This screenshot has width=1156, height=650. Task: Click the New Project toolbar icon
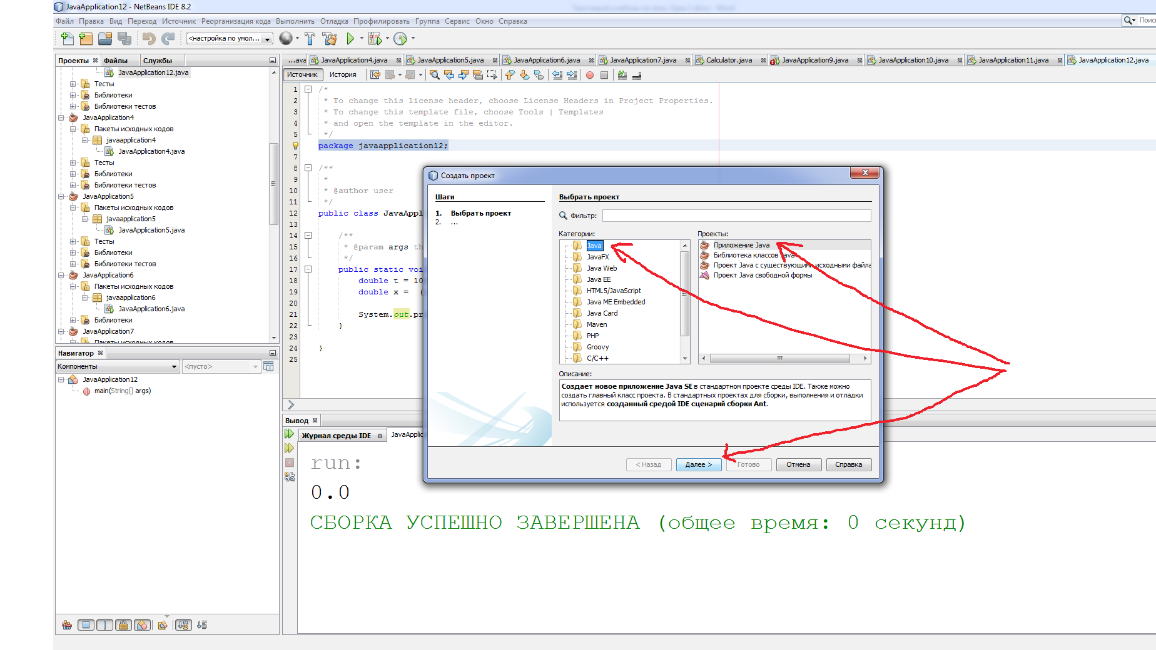click(x=86, y=39)
